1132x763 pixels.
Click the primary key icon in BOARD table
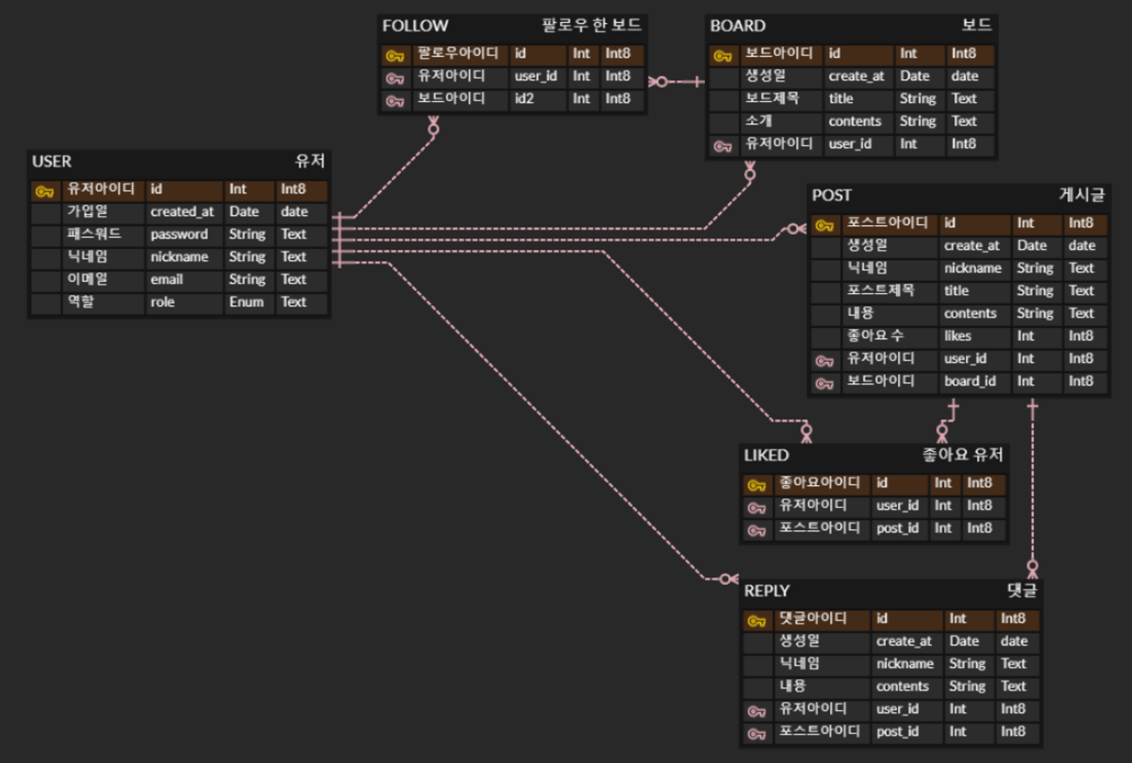(723, 55)
